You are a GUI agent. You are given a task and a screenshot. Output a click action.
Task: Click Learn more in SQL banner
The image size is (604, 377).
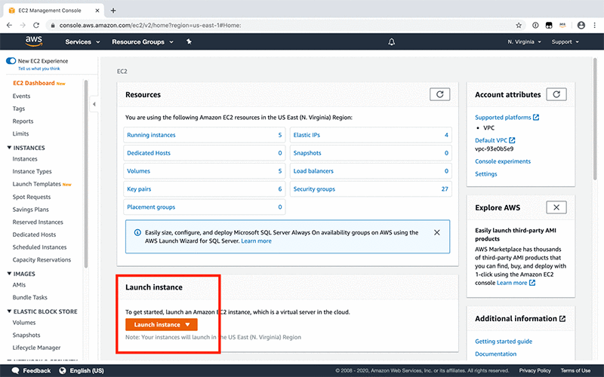(x=256, y=241)
